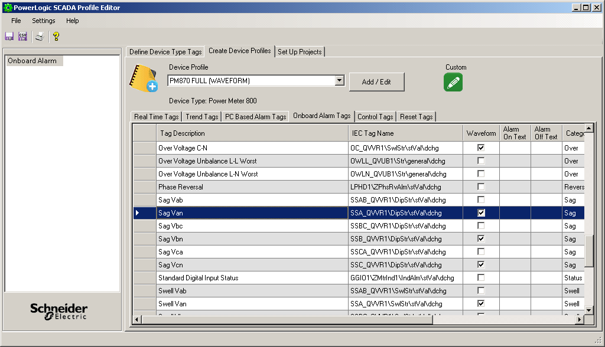Check Waveform box for Sag Vbc
The width and height of the screenshot is (605, 347).
point(481,225)
